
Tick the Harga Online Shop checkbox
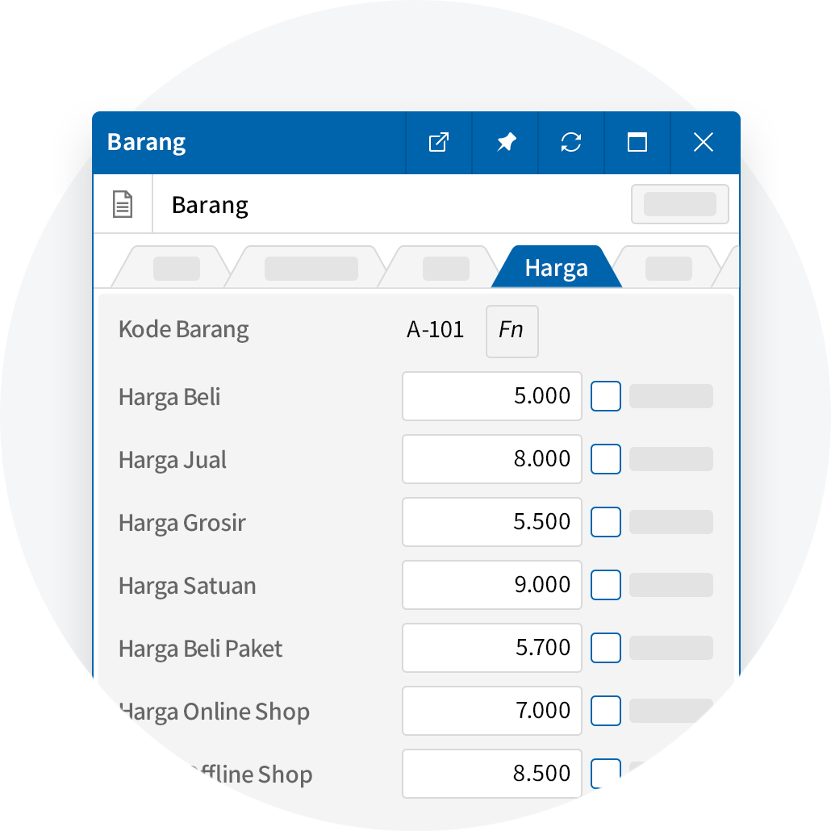pyautogui.click(x=606, y=711)
